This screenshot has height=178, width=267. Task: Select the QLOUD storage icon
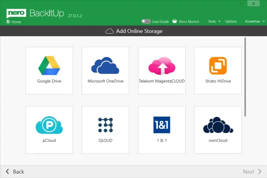click(x=105, y=125)
